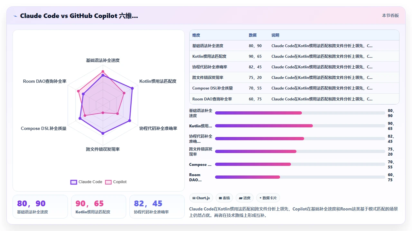Click table value 90，65
Viewport: 412px width, 231px height.
tap(255, 56)
